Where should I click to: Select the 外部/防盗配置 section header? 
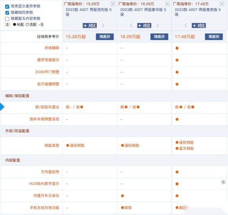17,131
